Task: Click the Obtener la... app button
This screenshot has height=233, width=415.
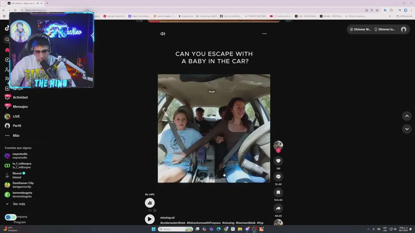Action: [x=385, y=29]
